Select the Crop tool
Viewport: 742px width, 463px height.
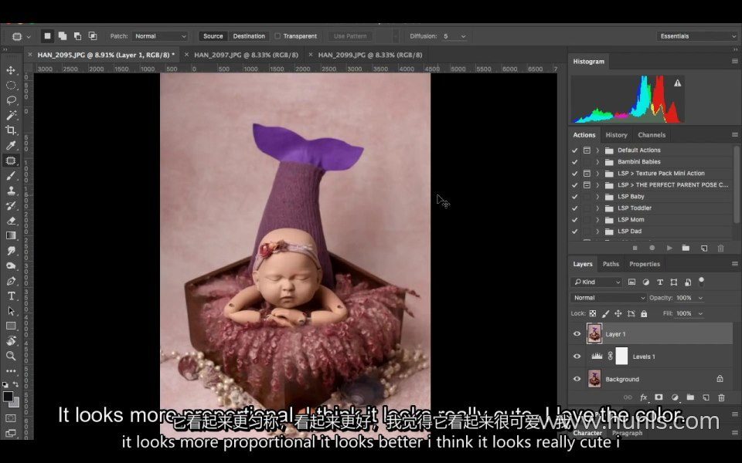11,130
